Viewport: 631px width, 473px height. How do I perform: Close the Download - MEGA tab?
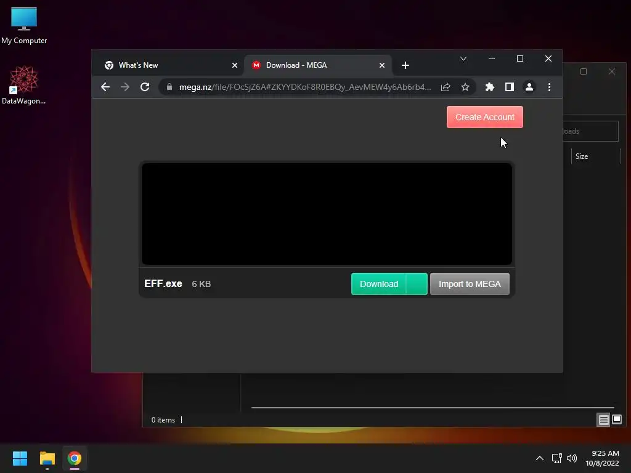(382, 65)
